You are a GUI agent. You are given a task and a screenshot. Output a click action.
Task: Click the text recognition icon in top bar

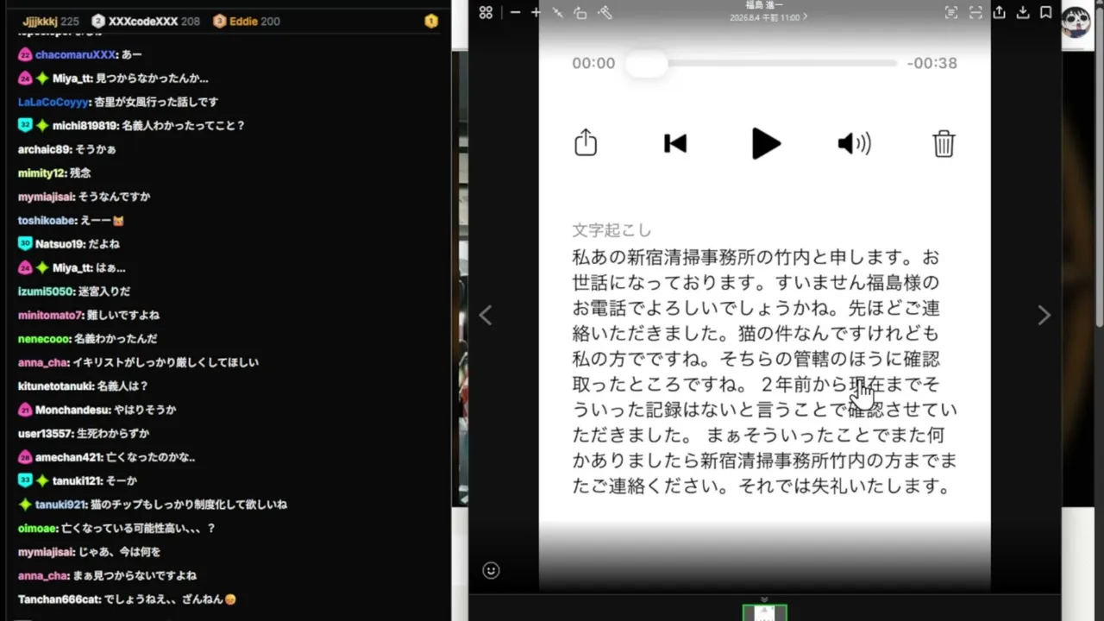pos(951,12)
